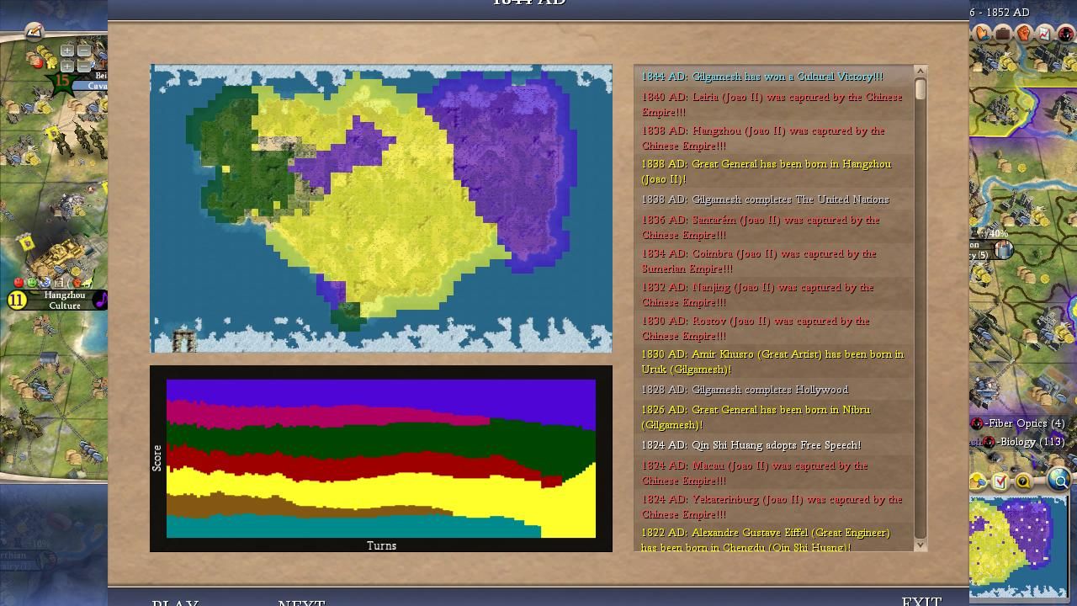Open the Civics fist icon

(x=1023, y=34)
